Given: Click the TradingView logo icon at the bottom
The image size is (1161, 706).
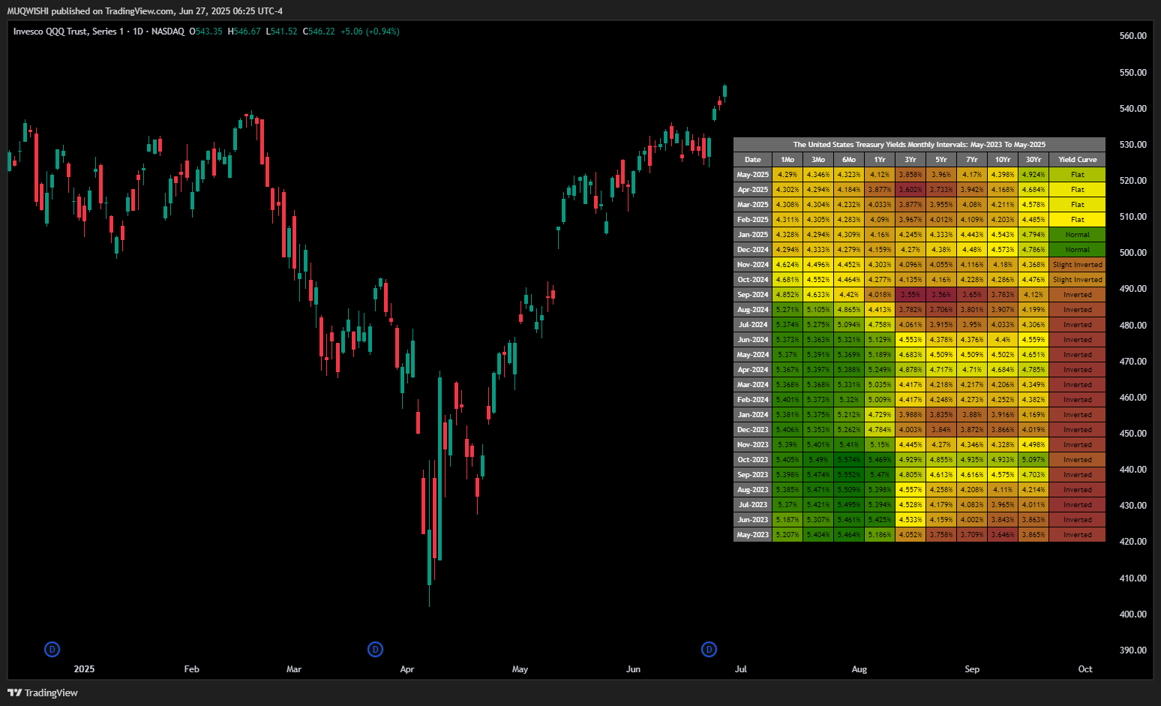Looking at the screenshot, I should click(14, 692).
